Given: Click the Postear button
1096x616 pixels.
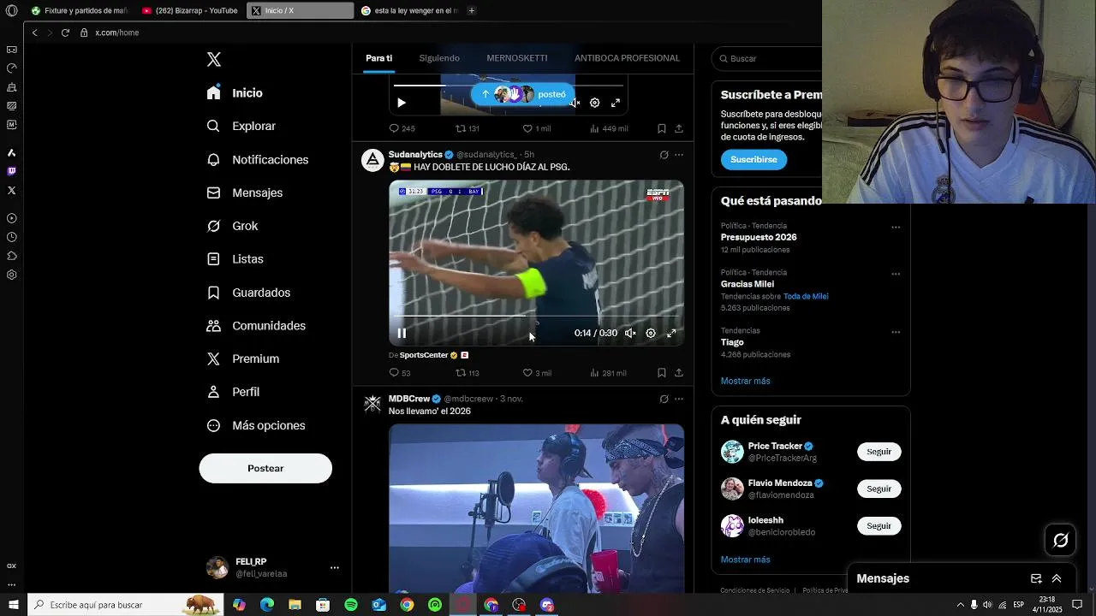Looking at the screenshot, I should 265,468.
